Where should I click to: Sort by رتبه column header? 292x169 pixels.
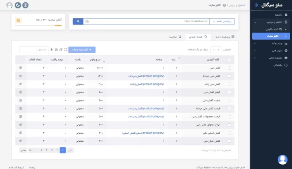pos(173,60)
